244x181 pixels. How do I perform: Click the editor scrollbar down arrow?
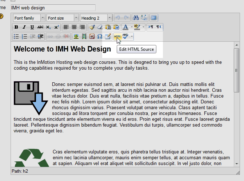(x=237, y=164)
